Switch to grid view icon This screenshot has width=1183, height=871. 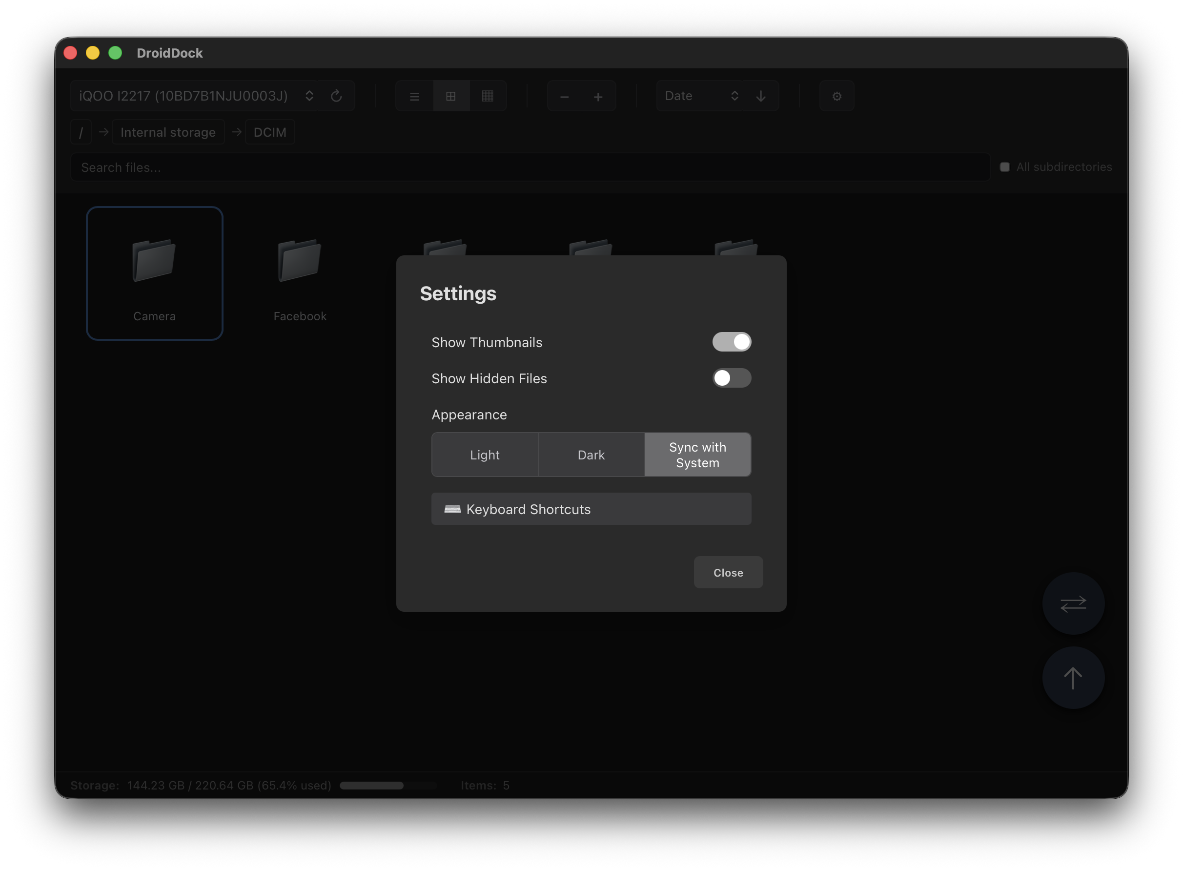tap(451, 97)
